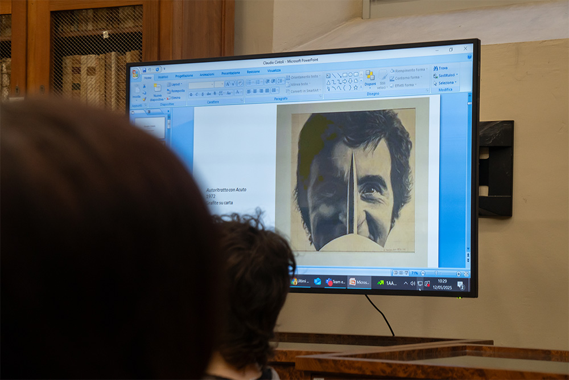Show hidden system tray icons
The image size is (569, 380).
pyautogui.click(x=405, y=283)
